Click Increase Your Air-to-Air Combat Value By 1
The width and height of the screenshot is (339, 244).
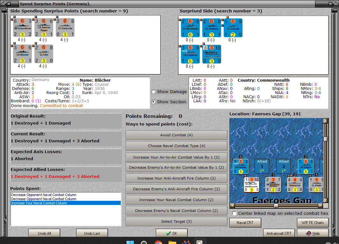pyautogui.click(x=177, y=157)
